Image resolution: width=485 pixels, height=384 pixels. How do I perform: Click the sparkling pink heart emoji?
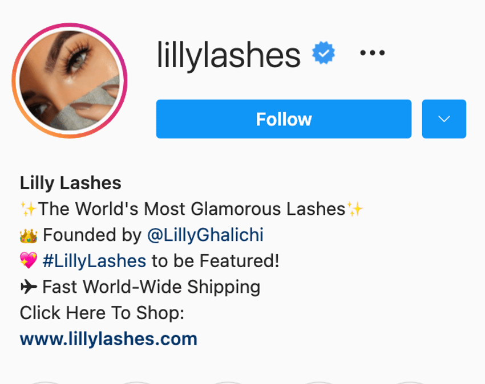point(29,260)
